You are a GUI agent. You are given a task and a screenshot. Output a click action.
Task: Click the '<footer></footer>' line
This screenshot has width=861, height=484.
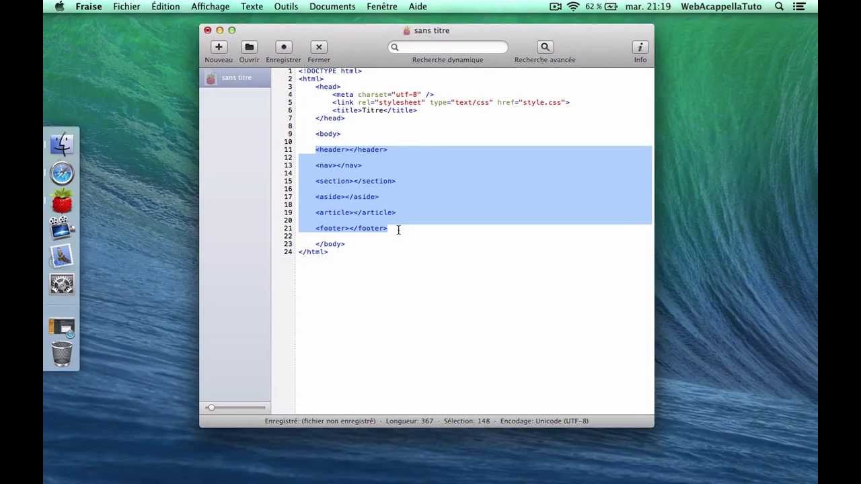pos(351,229)
